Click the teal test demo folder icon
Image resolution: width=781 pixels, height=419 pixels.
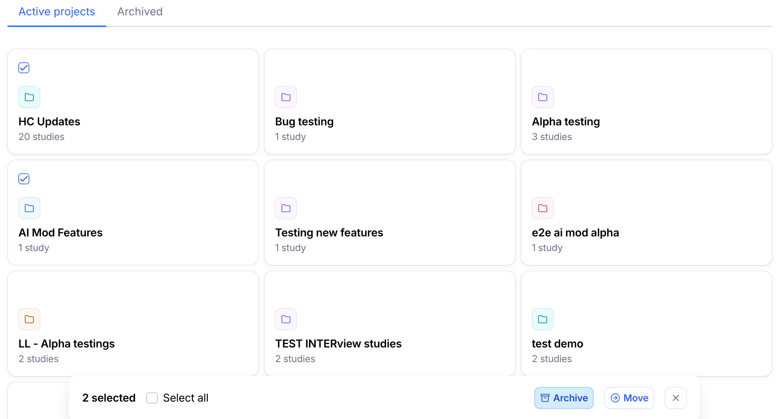click(542, 319)
